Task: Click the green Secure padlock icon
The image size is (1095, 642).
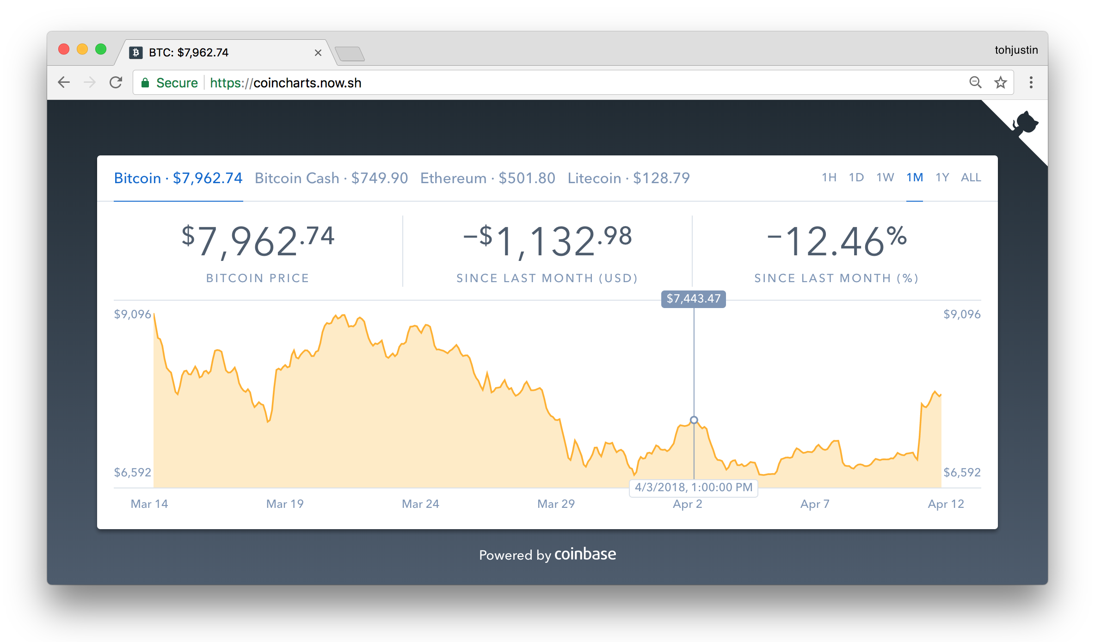Action: tap(145, 83)
